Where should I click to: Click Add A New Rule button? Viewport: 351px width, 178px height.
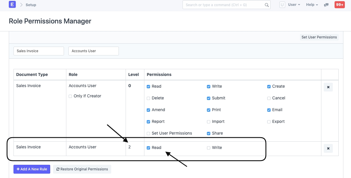pyautogui.click(x=32, y=169)
